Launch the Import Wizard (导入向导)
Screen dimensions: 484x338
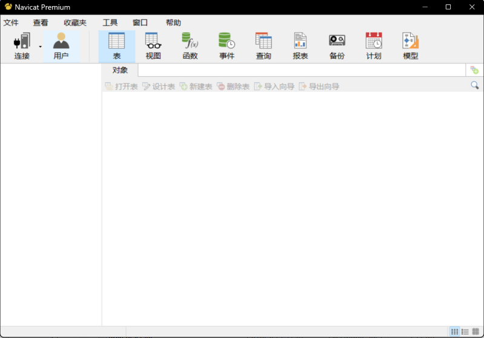pos(274,86)
